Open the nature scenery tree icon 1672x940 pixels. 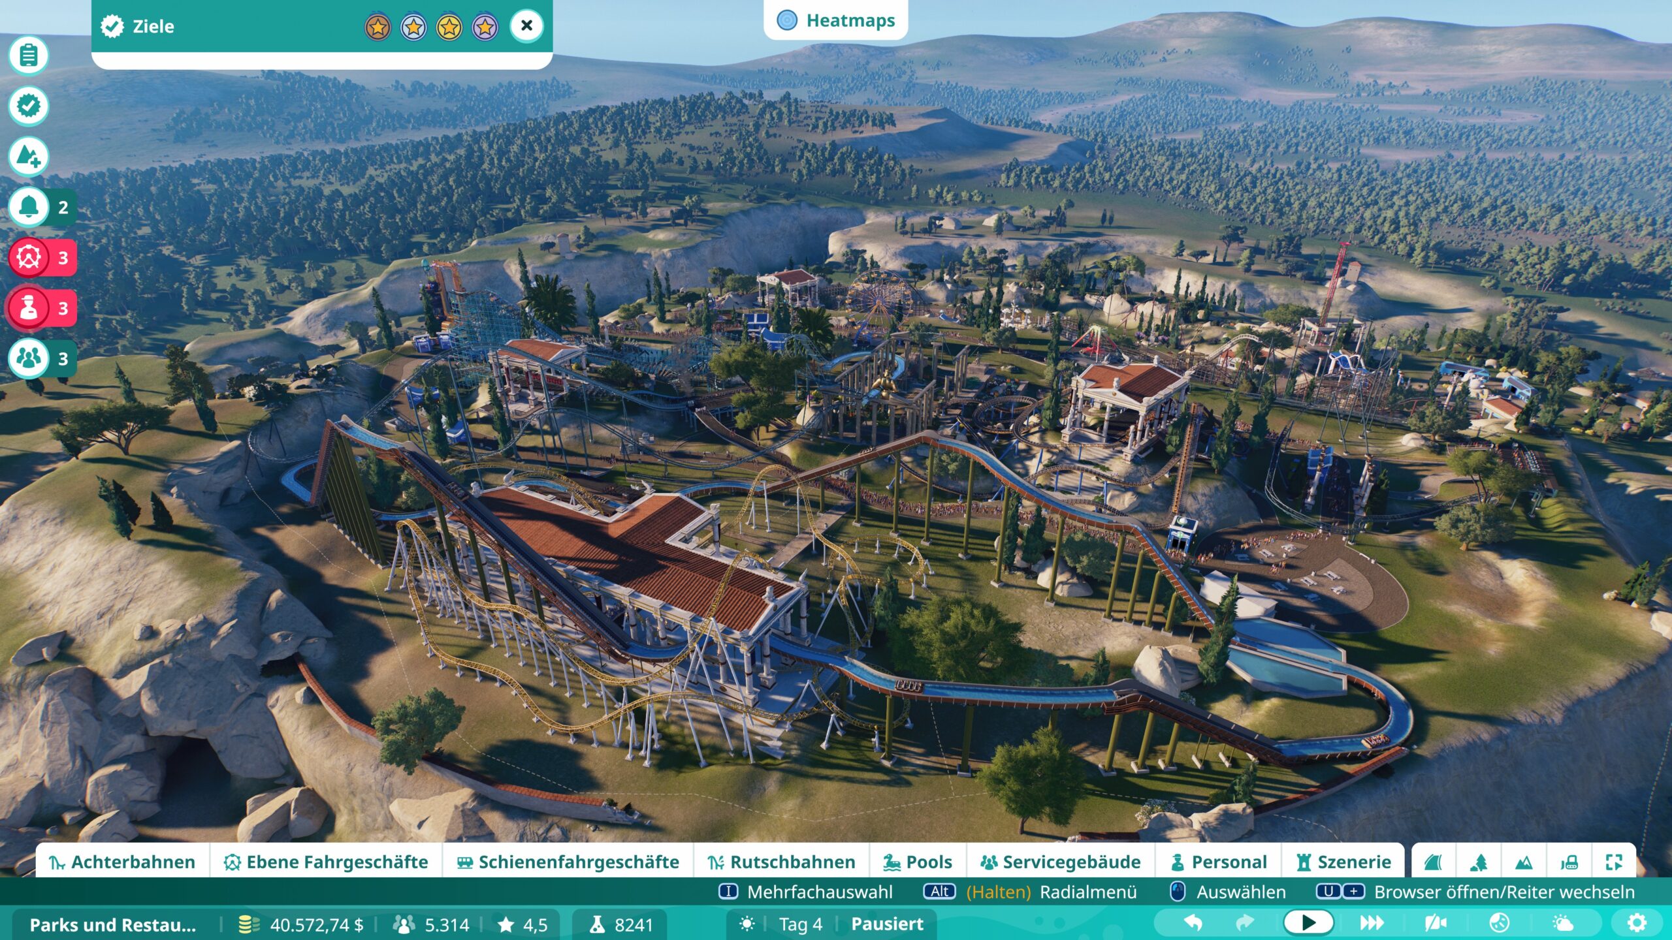pos(1479,862)
